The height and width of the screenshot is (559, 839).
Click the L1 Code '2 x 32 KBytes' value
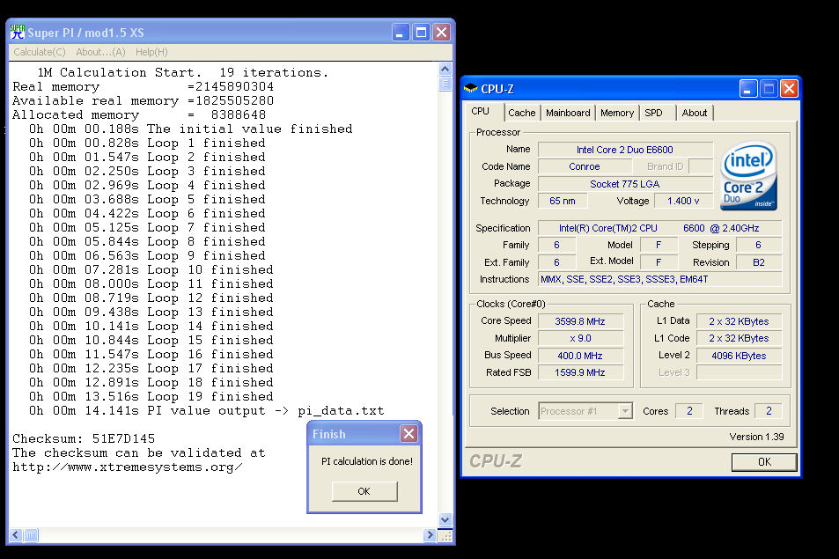tap(739, 339)
